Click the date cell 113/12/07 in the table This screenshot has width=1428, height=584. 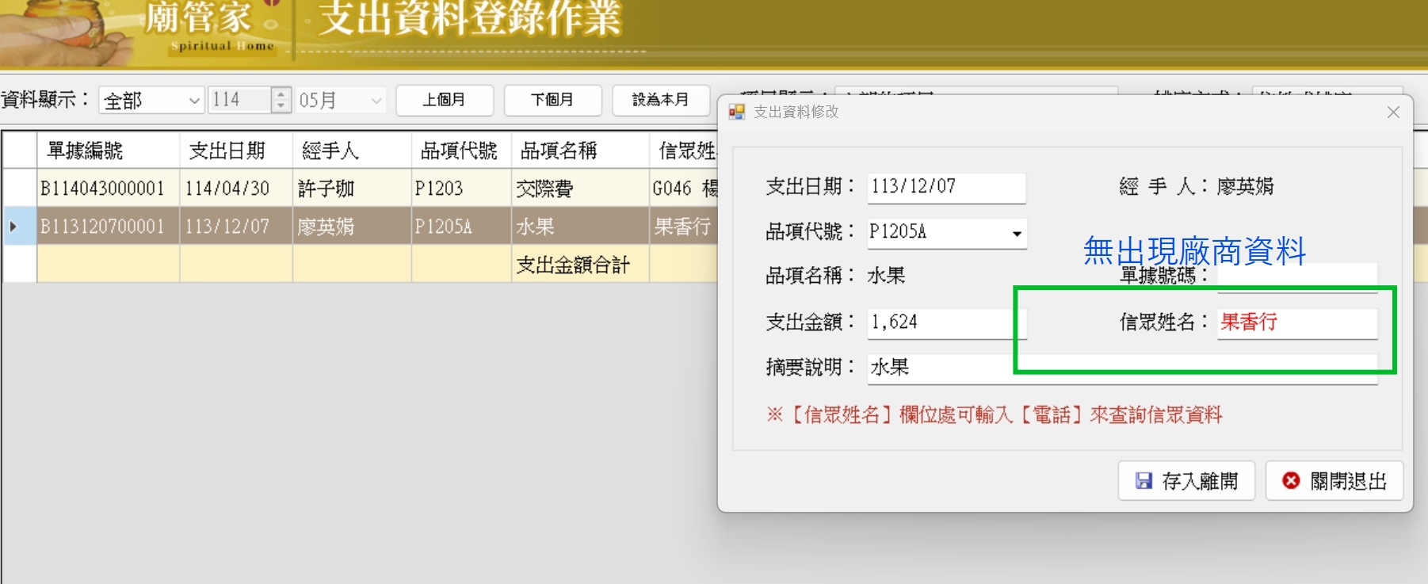pyautogui.click(x=236, y=227)
